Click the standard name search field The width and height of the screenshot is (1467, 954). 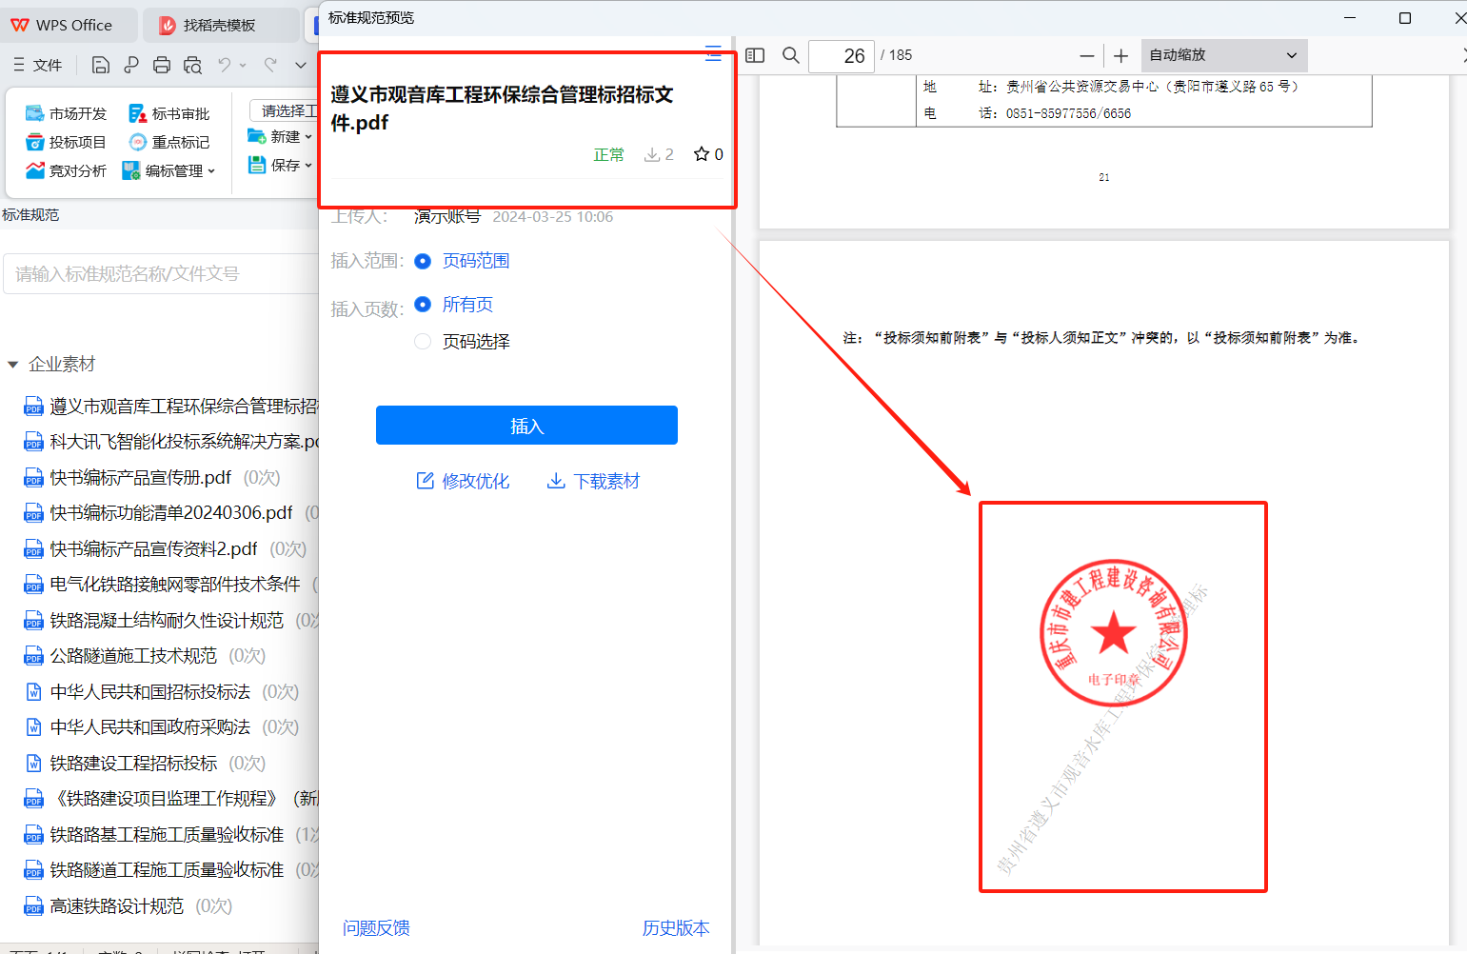tap(162, 274)
